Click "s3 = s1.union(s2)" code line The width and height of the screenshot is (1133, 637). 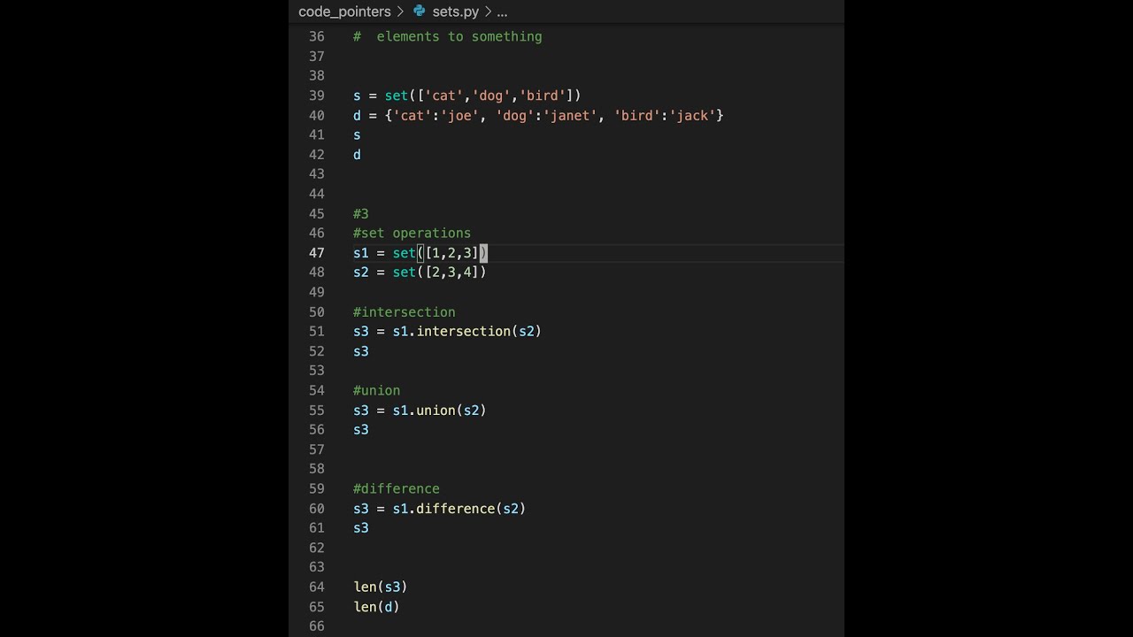pyautogui.click(x=420, y=410)
